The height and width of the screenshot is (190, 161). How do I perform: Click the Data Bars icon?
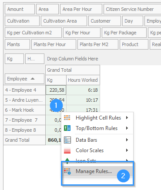(67, 140)
